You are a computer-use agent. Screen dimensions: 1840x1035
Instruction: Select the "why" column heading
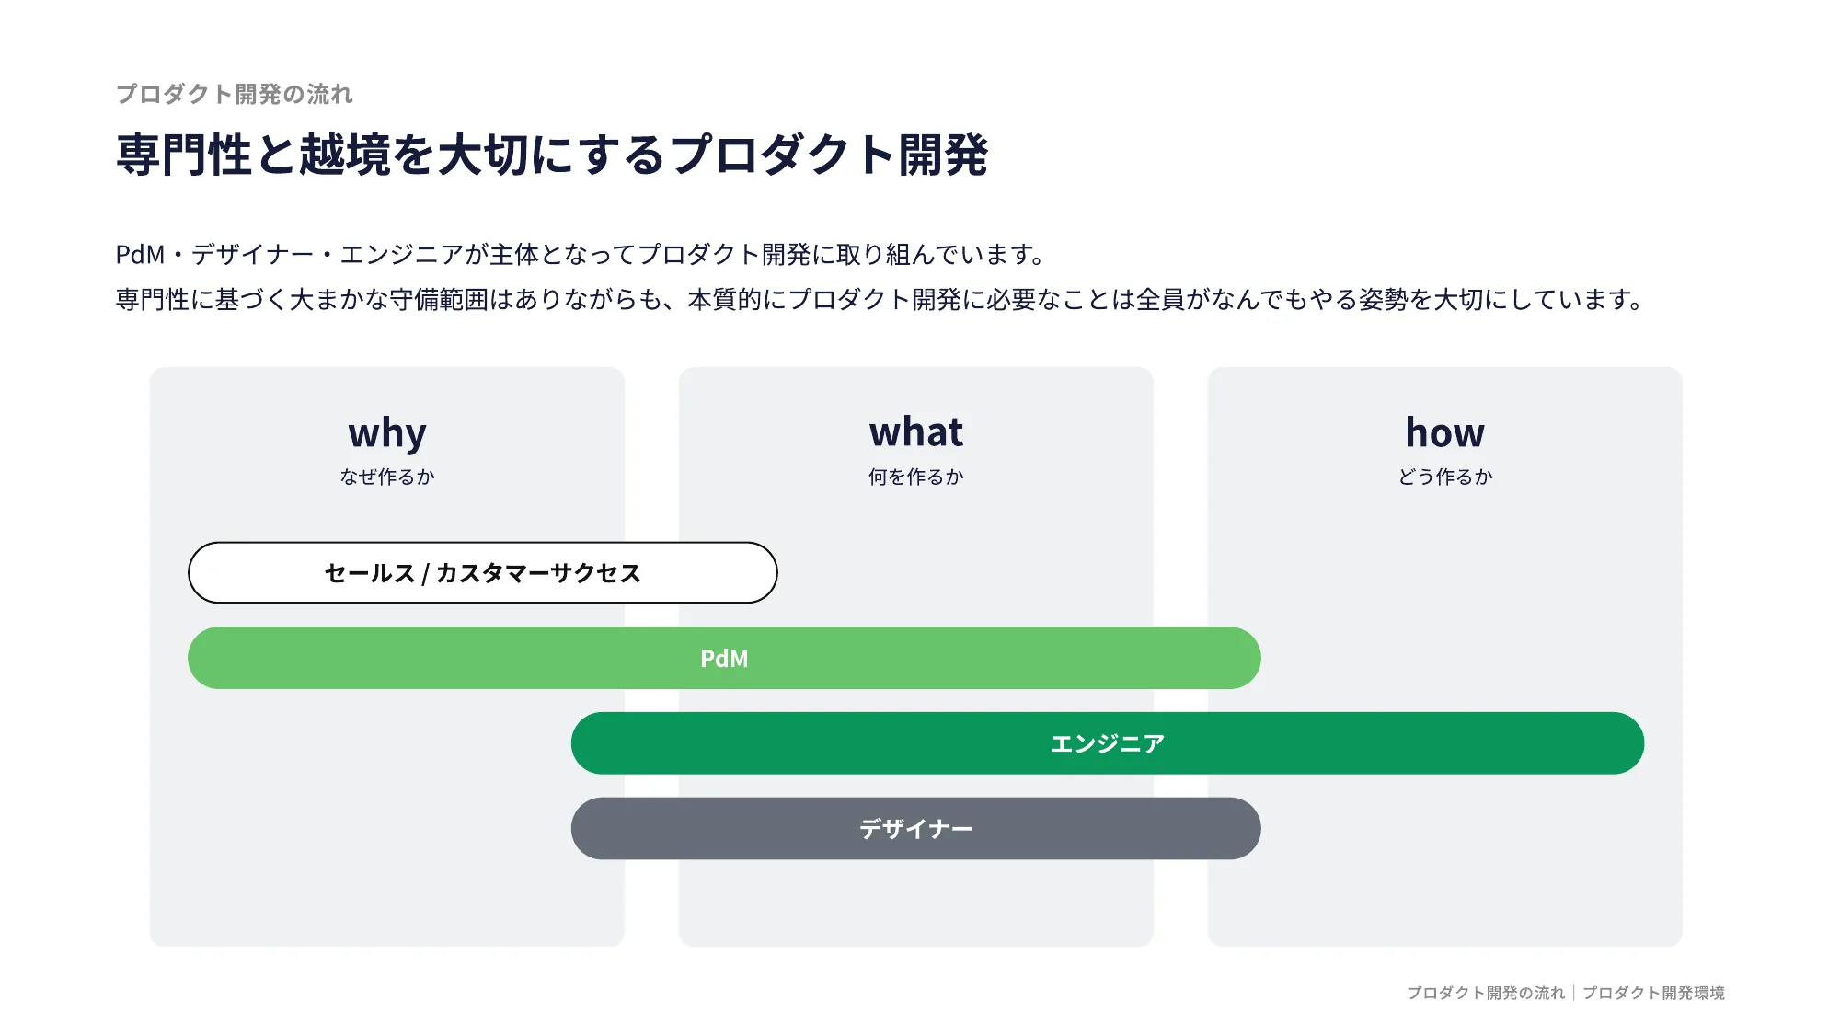pos(387,432)
